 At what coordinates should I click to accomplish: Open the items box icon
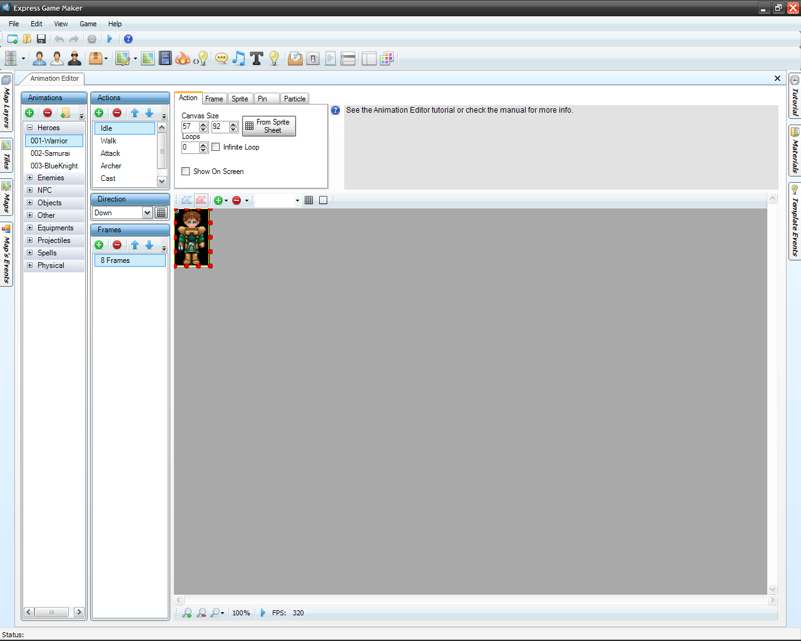point(95,58)
